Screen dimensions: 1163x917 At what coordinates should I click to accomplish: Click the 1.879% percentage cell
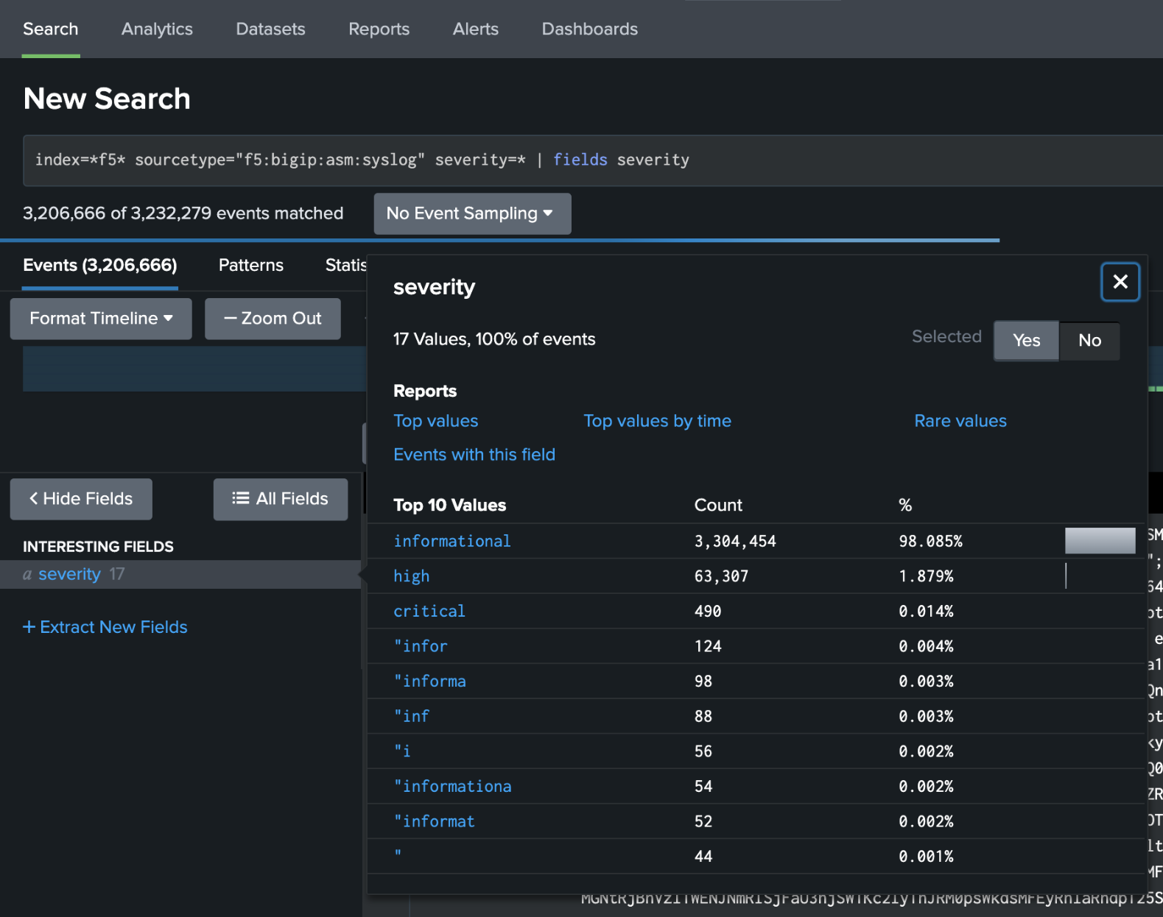[926, 576]
